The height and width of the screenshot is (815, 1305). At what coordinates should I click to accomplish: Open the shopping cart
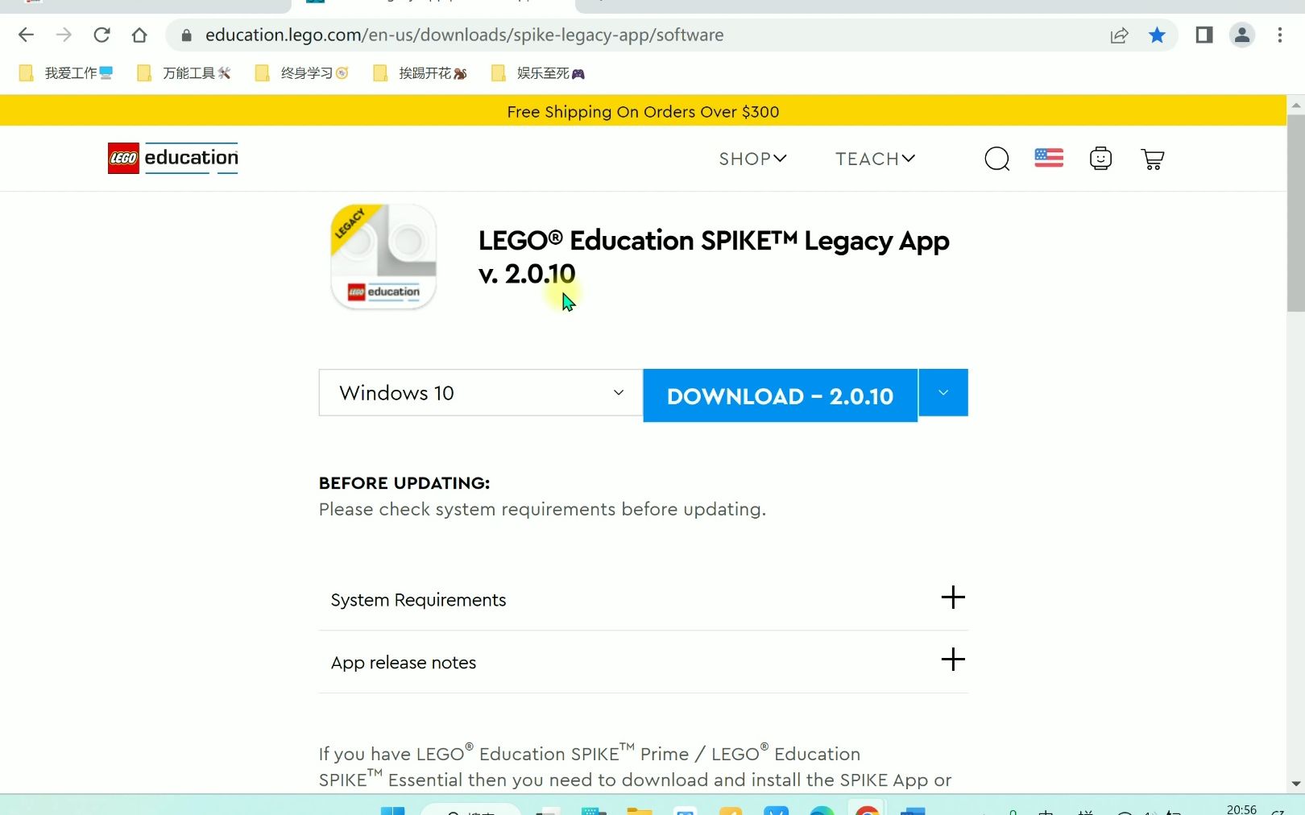pos(1153,159)
